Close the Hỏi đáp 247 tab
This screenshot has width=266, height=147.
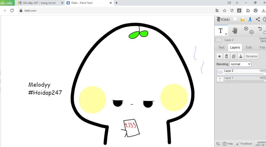(62, 3)
